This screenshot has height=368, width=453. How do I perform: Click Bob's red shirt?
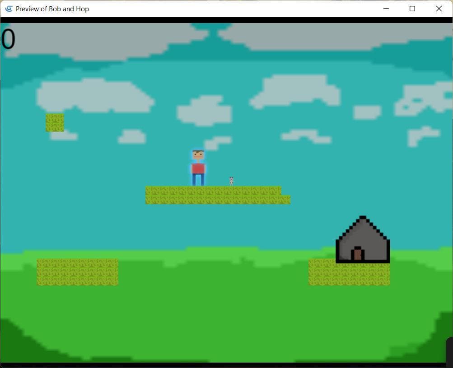(x=198, y=169)
